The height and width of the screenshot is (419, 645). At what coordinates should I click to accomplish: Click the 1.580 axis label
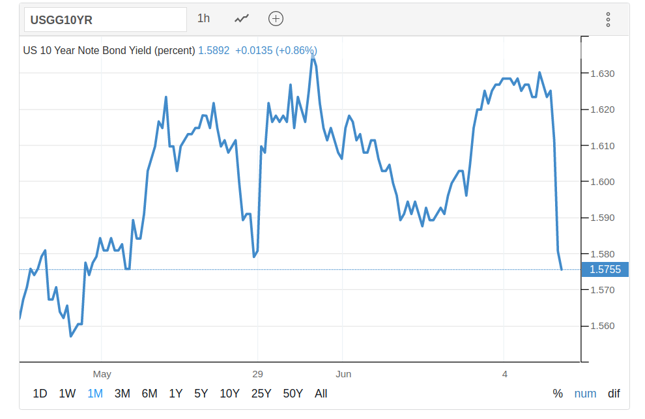[x=603, y=254]
